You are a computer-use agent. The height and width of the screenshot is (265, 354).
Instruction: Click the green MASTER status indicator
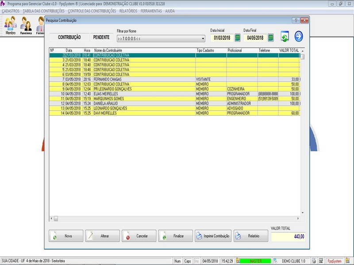[x=255, y=261]
